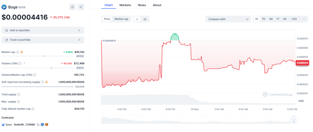Click the Contracts heading
Screen dimensions: 313x132
pyautogui.click(x=8, y=117)
